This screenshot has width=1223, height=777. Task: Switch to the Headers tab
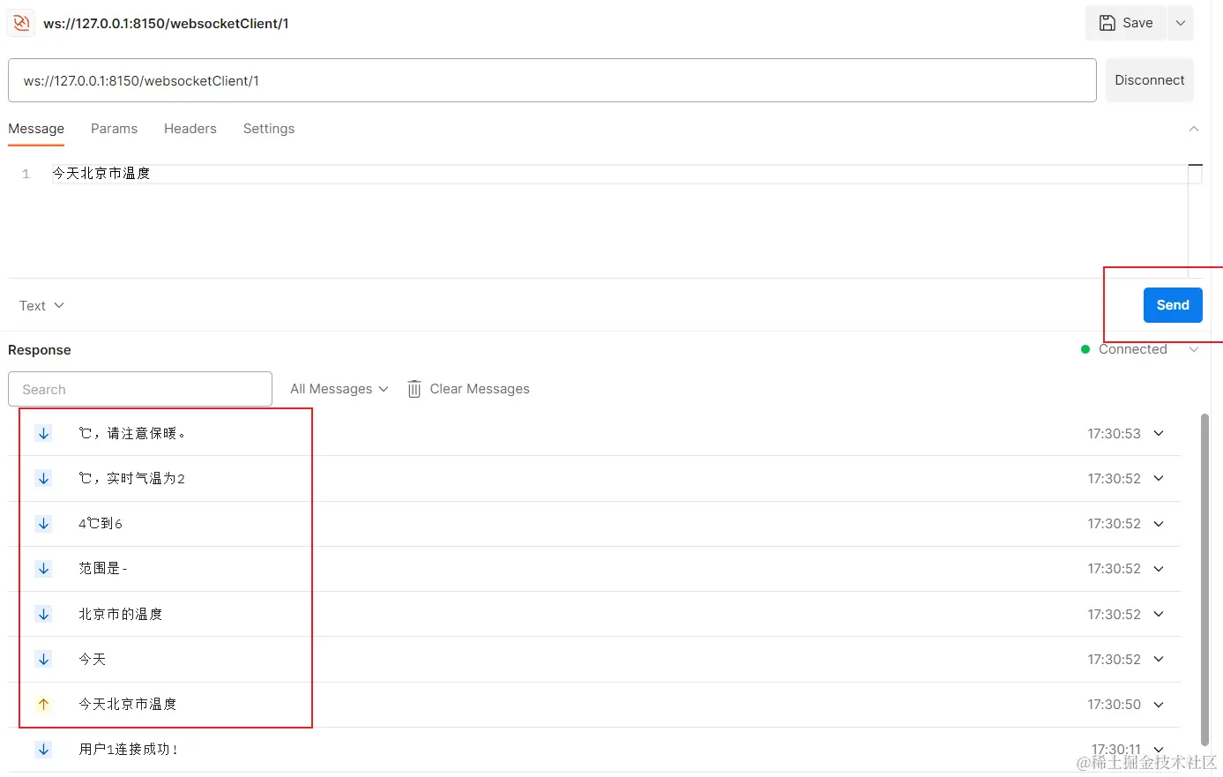190,129
